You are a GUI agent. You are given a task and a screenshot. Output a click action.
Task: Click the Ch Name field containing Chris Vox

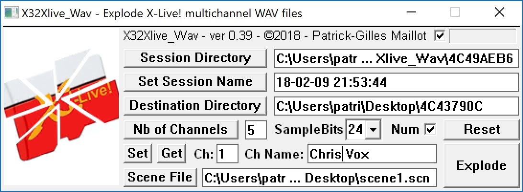372,153
